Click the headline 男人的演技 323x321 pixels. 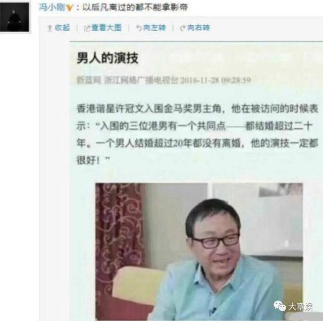(107, 58)
